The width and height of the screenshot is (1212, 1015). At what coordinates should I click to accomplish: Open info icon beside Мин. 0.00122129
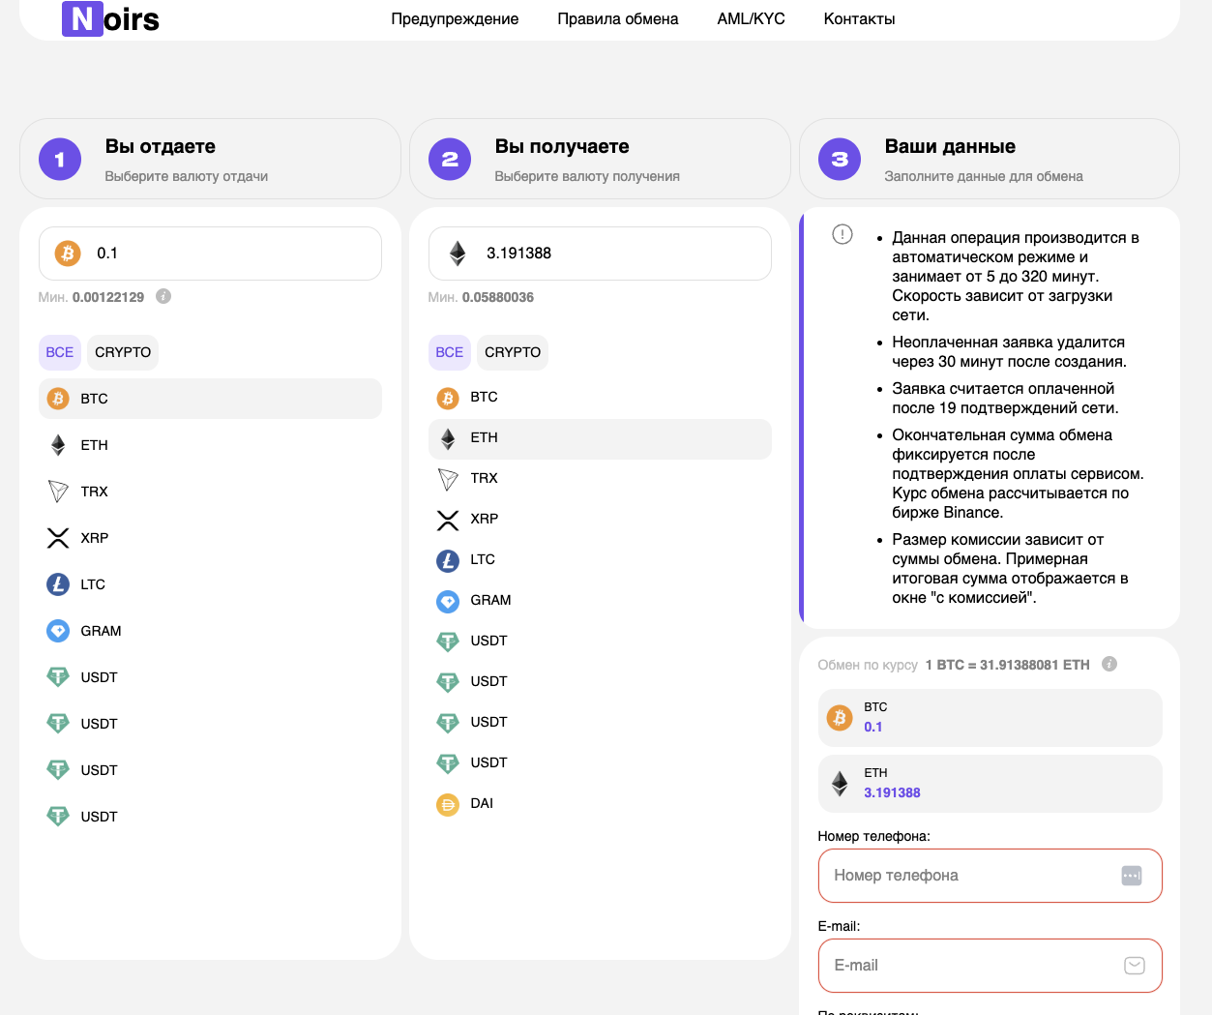(163, 296)
